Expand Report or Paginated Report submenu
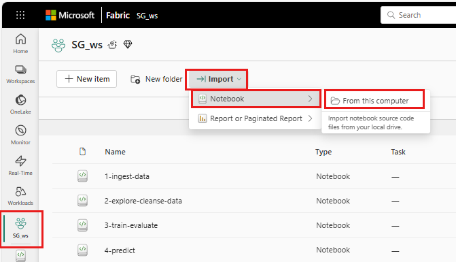 pos(256,118)
